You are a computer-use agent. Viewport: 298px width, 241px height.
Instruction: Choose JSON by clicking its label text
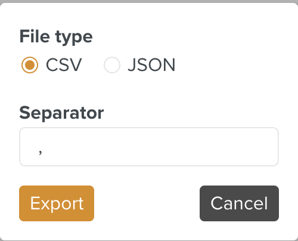coord(151,65)
